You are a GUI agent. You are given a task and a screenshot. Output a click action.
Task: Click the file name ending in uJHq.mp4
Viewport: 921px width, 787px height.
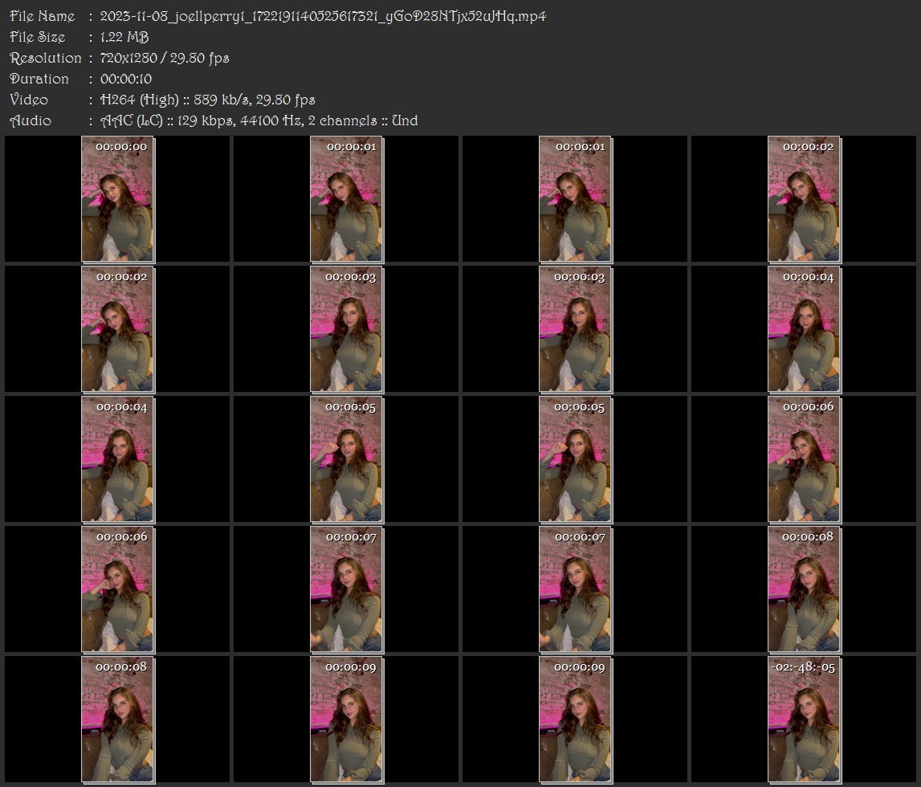pos(323,16)
